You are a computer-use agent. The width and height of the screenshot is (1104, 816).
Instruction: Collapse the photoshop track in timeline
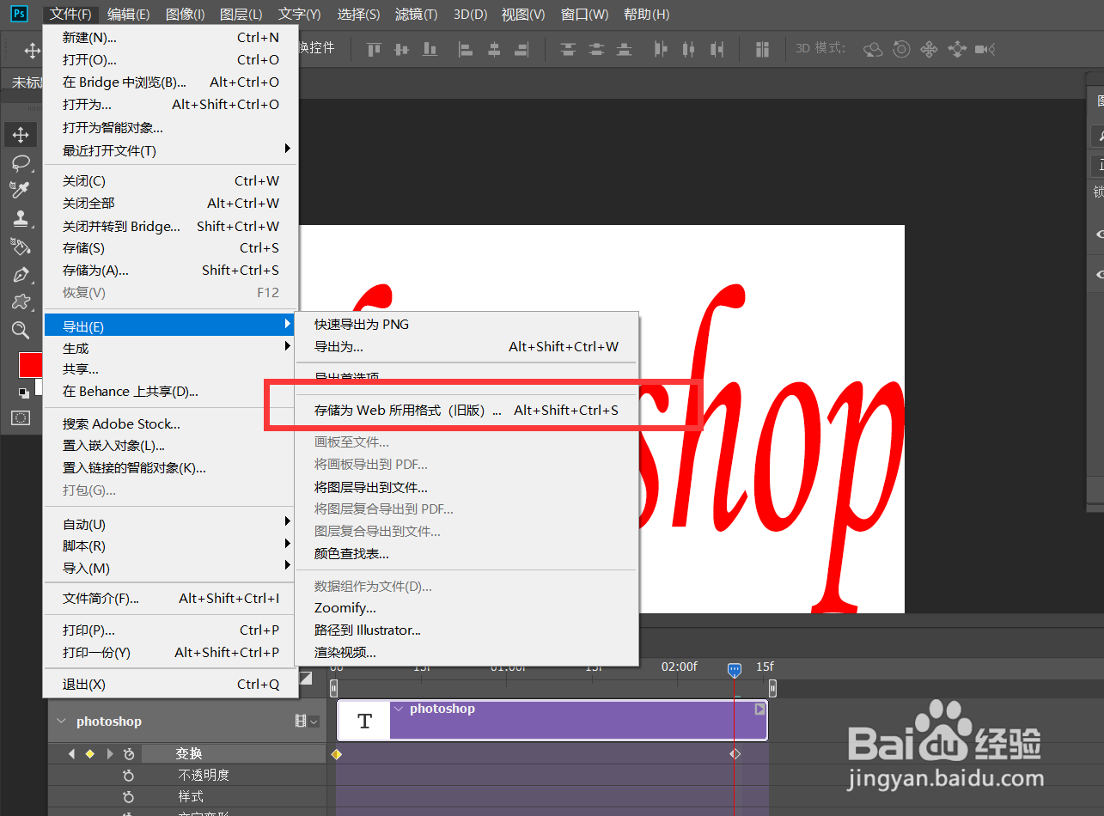(x=61, y=722)
